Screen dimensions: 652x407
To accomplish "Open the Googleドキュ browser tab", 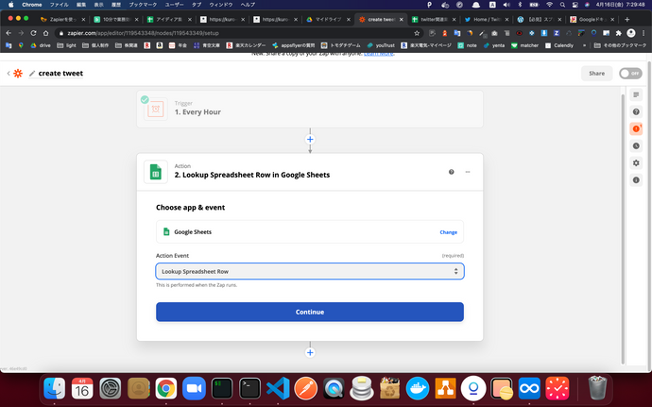I will [591, 20].
